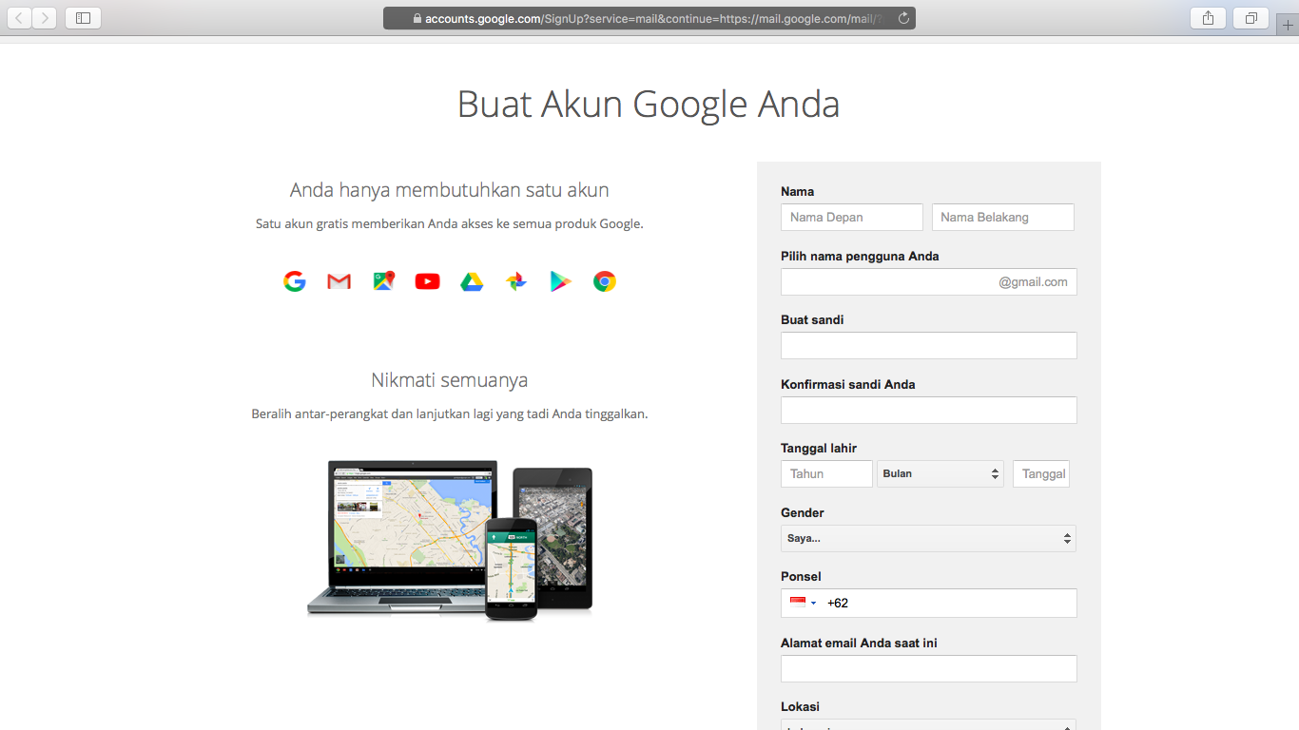Click the Google Photos pinwheel icon
The image size is (1299, 730).
[x=516, y=281]
